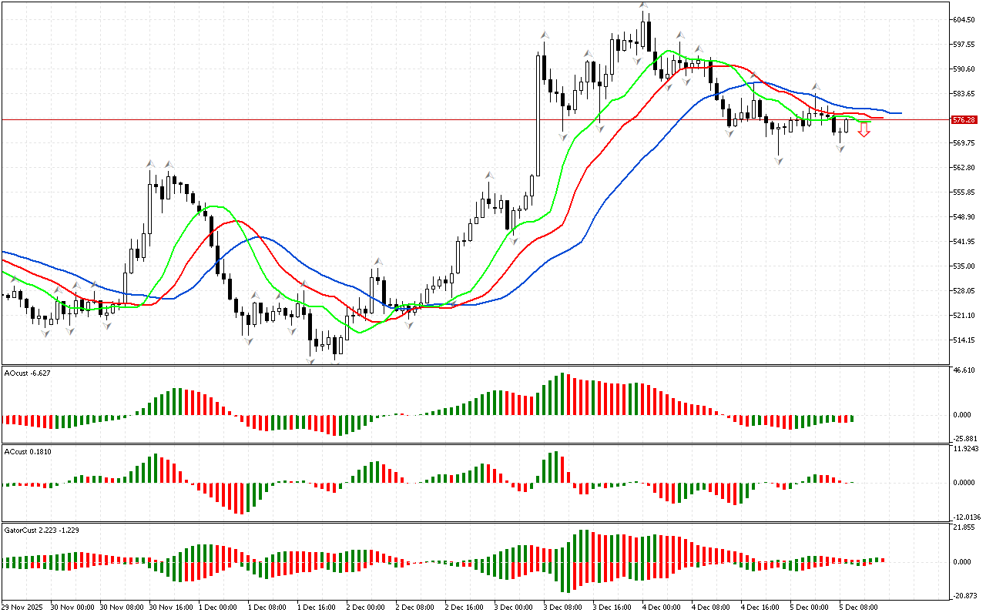Image resolution: width=986 pixels, height=616 pixels.
Task: Click the separator between price chart and AOcust pane
Action: click(474, 365)
